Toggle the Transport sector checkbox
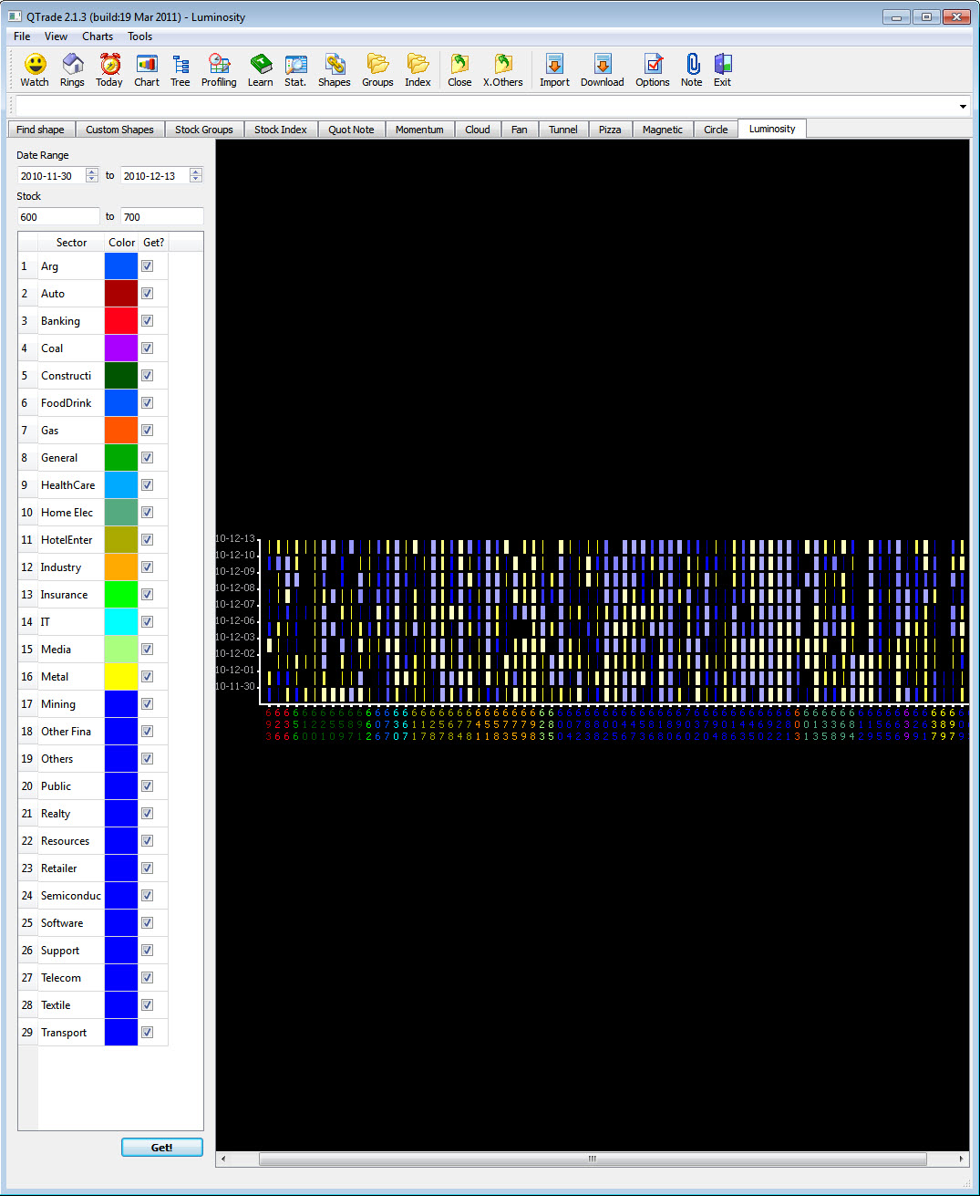The image size is (980, 1196). click(x=147, y=1032)
